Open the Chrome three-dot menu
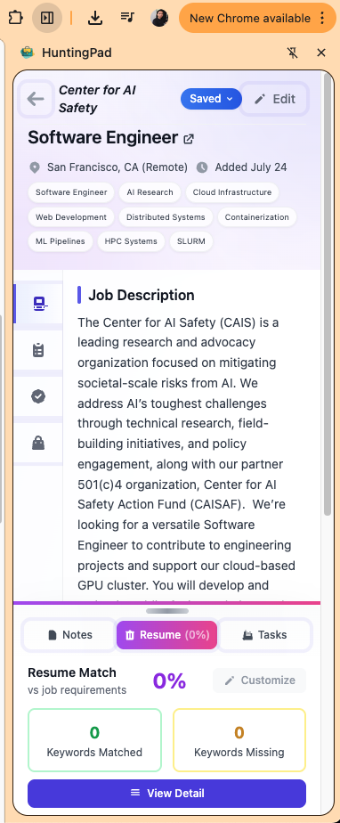The width and height of the screenshot is (340, 823). click(x=323, y=19)
